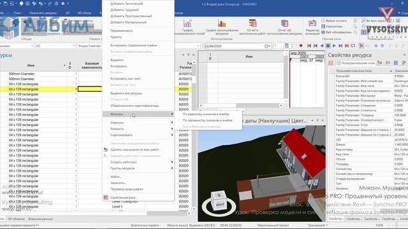Click Имя column header in resources table
Screen dimensions: 408x229
31,66
